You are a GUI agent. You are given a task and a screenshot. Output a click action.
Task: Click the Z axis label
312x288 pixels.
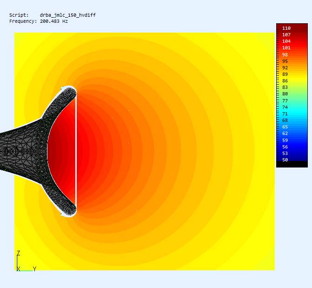(18, 253)
